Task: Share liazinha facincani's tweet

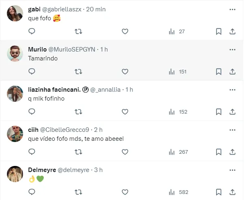Action: (232, 112)
